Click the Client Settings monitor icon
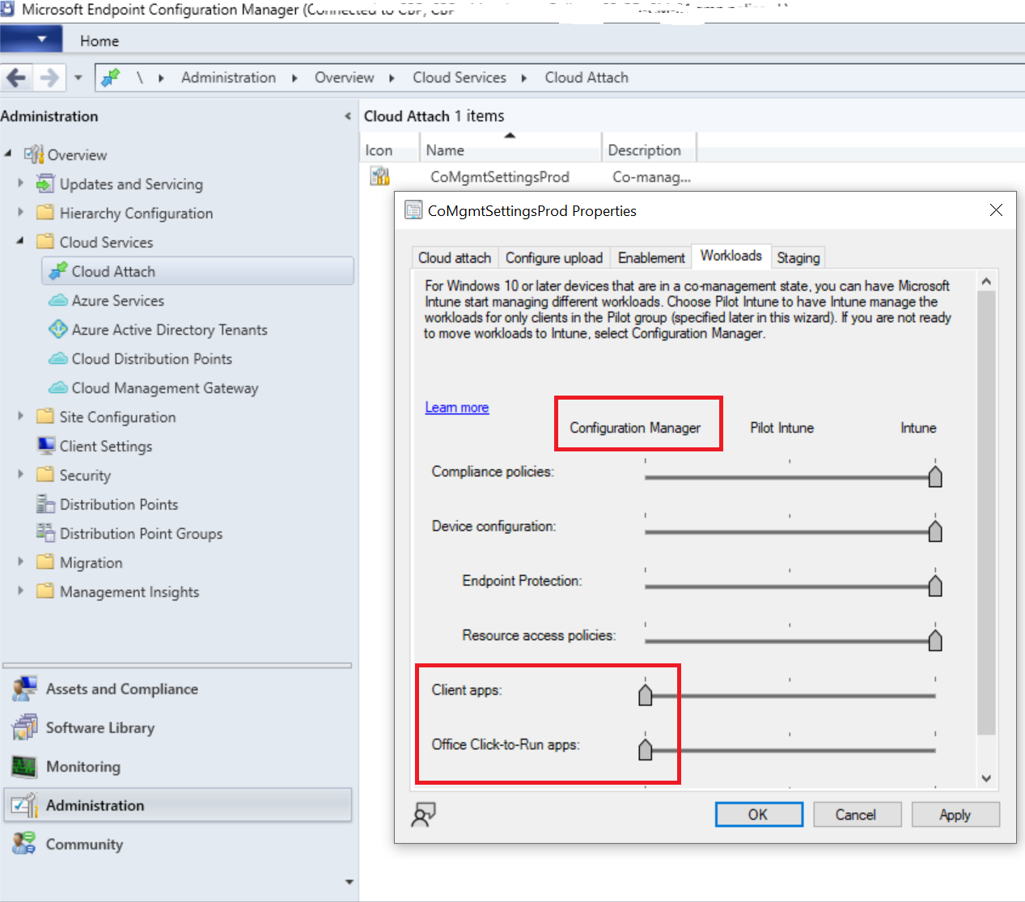 click(x=45, y=446)
